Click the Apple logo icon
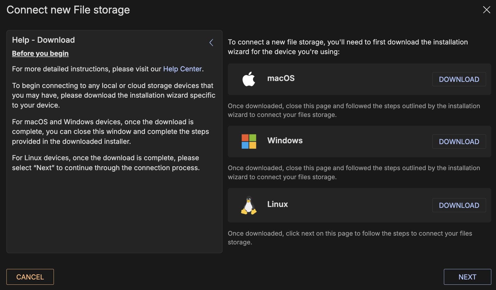This screenshot has height=290, width=496. pos(249,79)
